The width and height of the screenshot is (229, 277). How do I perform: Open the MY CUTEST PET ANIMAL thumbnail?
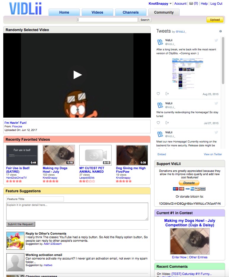[96, 155]
